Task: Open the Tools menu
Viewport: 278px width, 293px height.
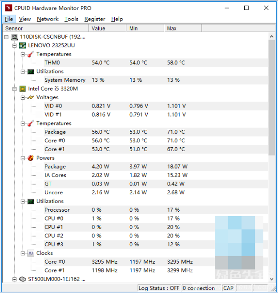Action: (71, 19)
